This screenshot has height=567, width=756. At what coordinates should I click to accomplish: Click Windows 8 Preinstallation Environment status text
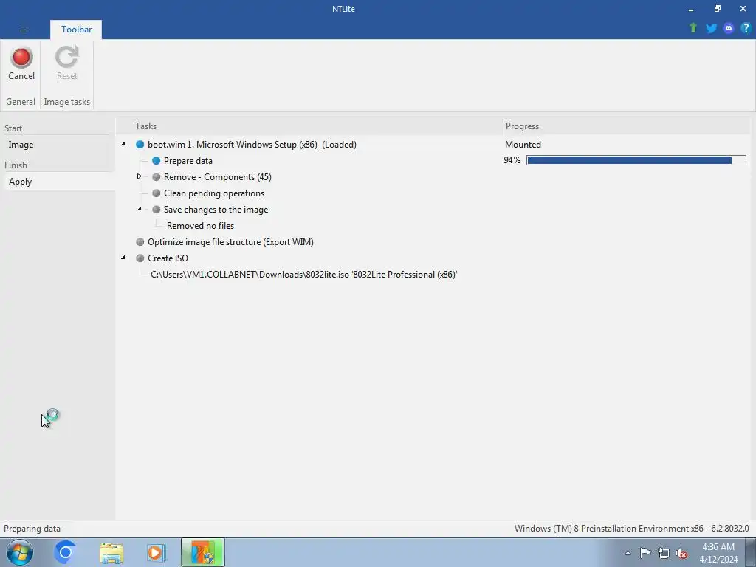click(x=632, y=529)
